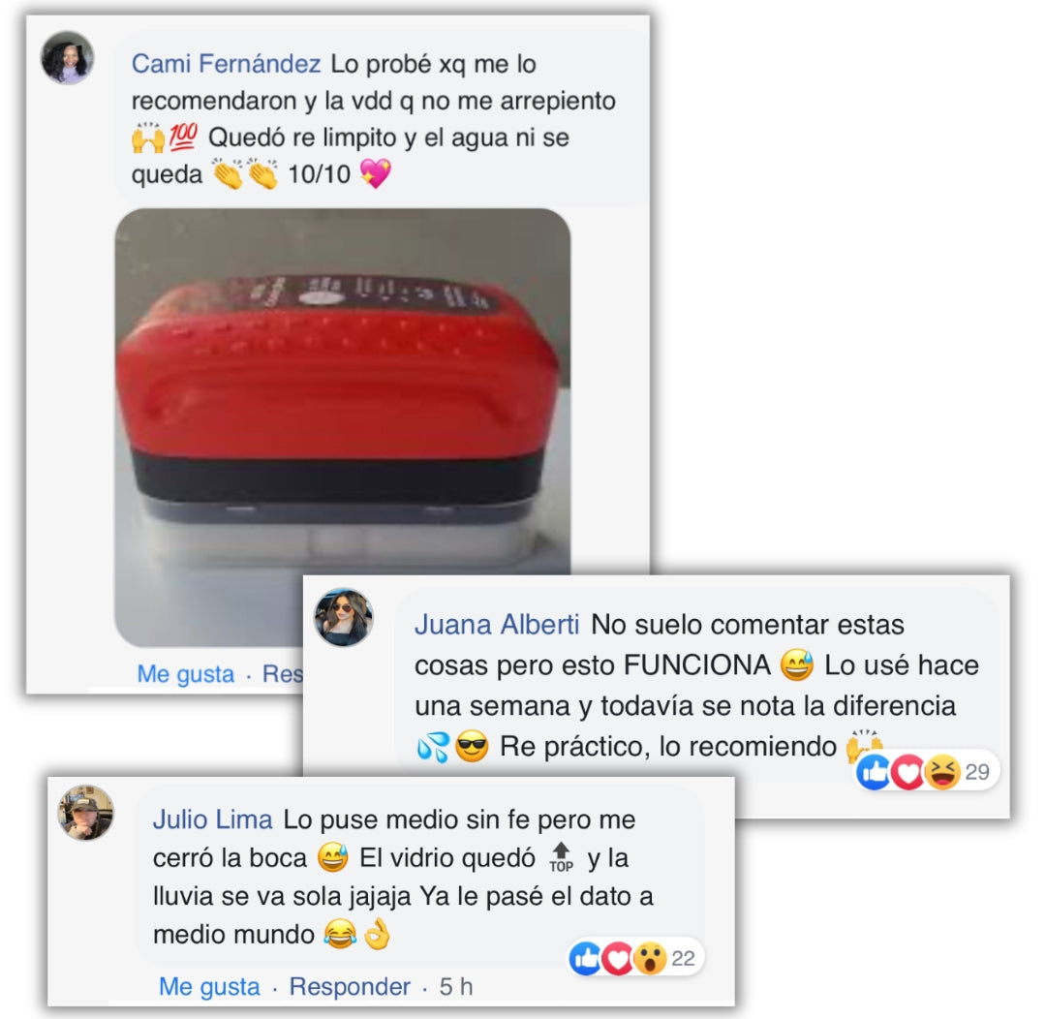Click Responder under Julio's comment

[x=350, y=986]
